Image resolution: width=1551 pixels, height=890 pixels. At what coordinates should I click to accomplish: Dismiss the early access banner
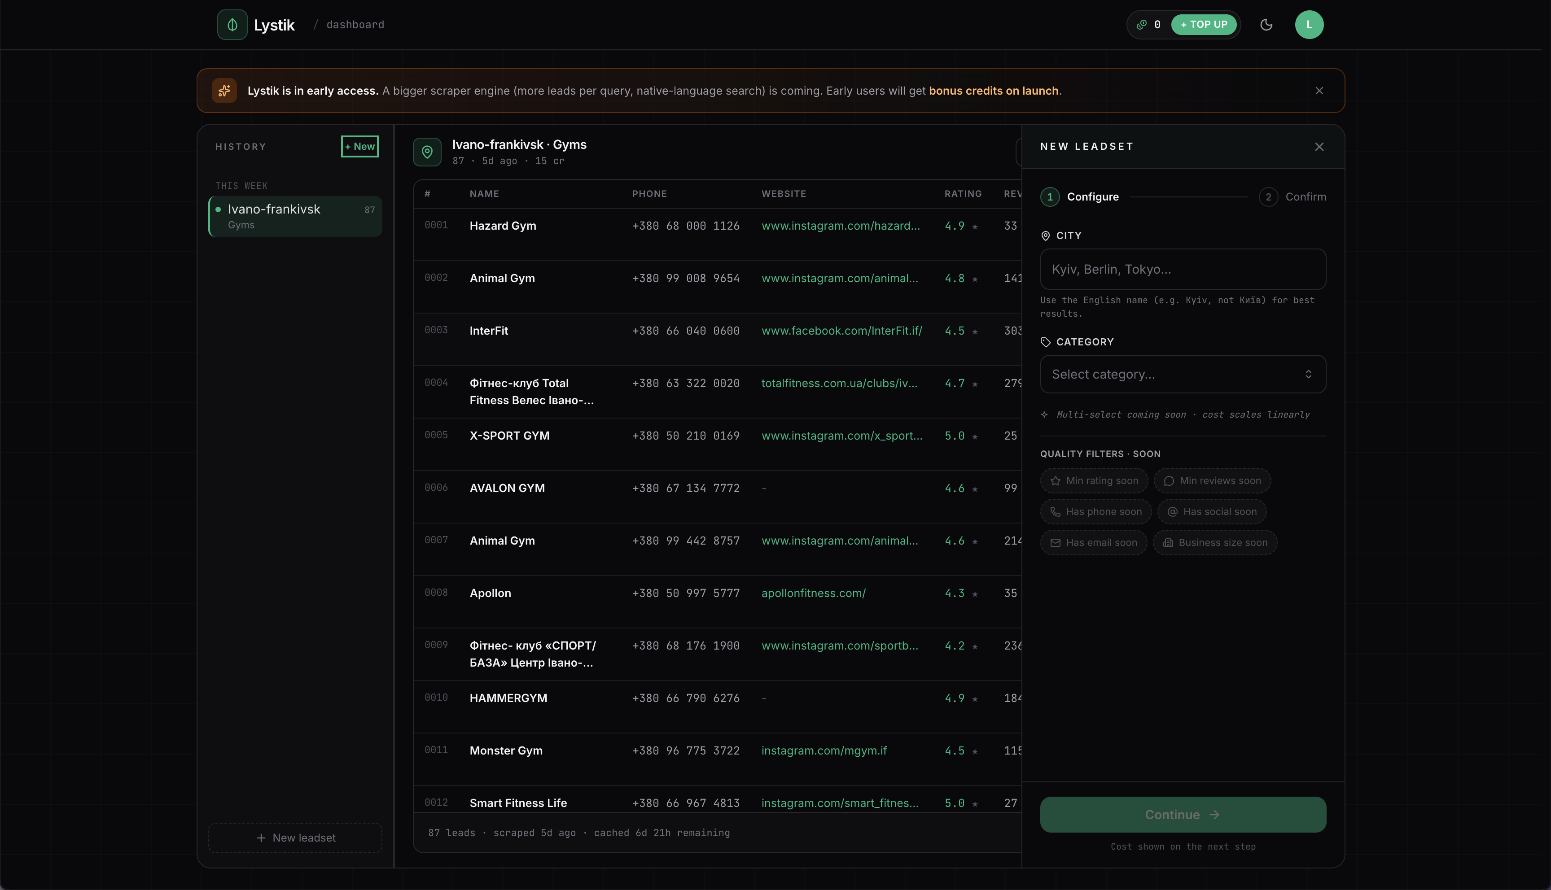tap(1319, 91)
